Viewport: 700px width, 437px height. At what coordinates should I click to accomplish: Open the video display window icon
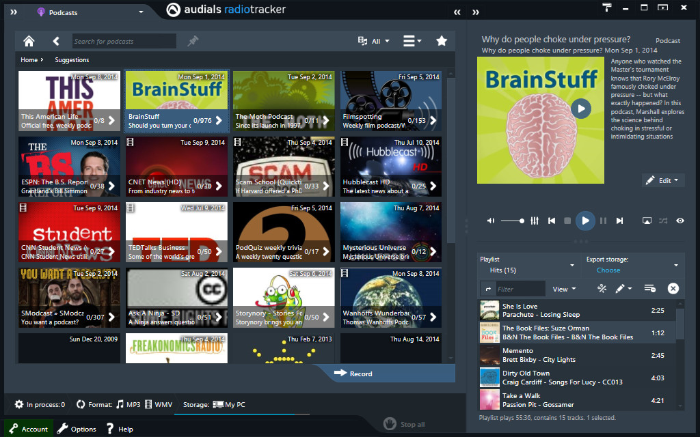tap(647, 221)
